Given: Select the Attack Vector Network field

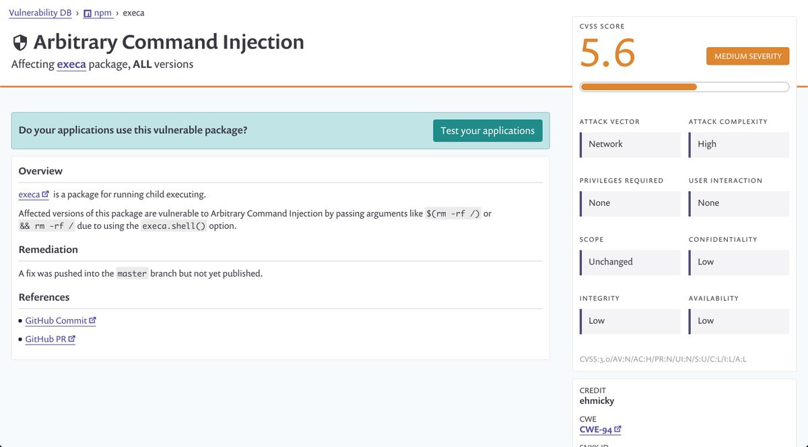Looking at the screenshot, I should click(630, 144).
